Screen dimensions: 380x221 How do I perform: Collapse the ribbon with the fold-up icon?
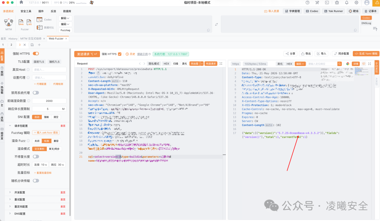(x=375, y=29)
